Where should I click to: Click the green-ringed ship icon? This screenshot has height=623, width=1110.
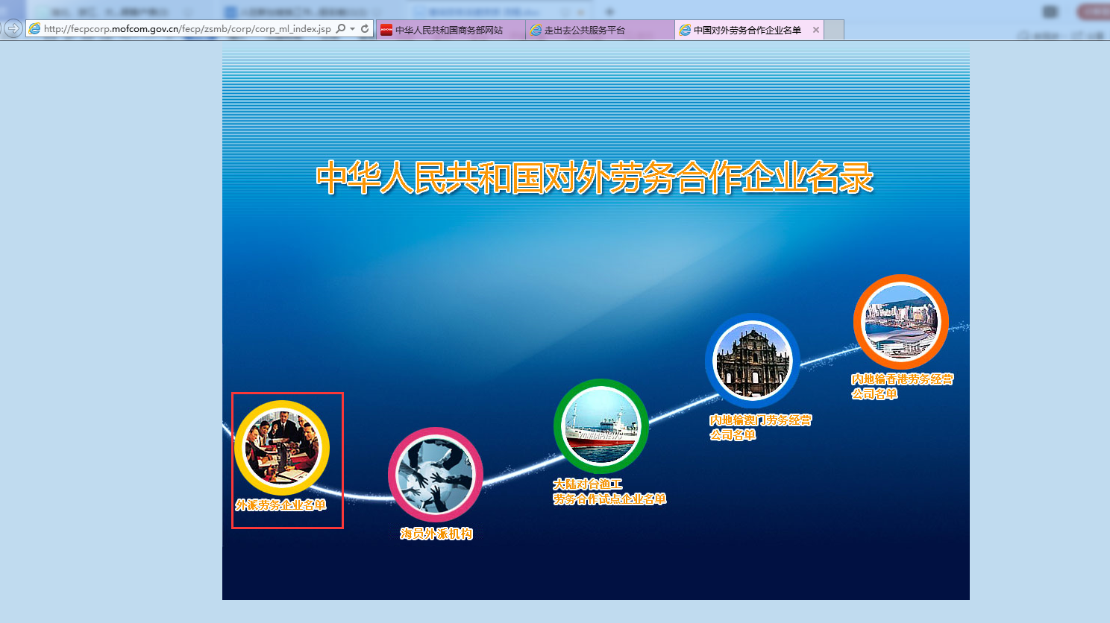click(601, 426)
